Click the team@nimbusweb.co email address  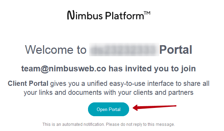coord(64,69)
